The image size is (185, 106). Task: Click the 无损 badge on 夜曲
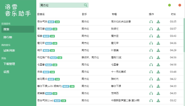[52, 72]
